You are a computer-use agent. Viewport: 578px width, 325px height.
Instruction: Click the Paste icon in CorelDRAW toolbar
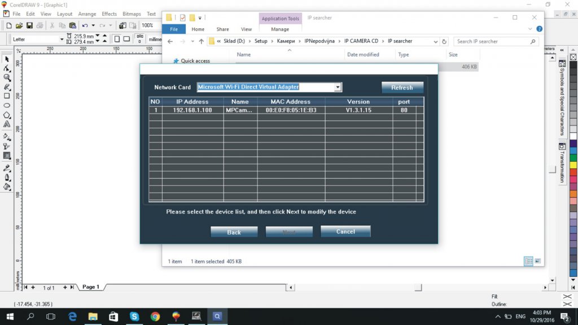[73, 25]
